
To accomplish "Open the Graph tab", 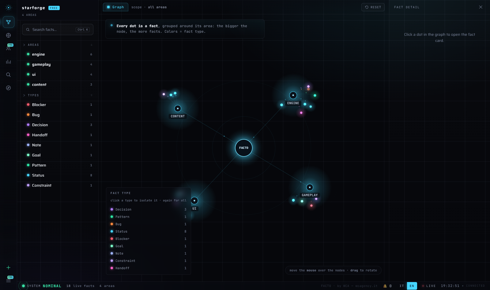I will click(x=115, y=7).
